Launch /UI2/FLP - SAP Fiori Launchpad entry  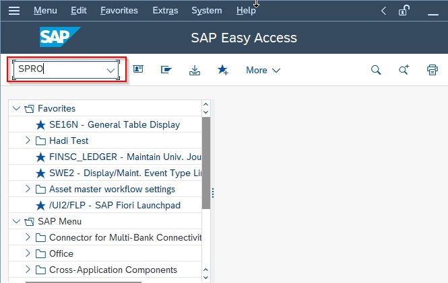115,205
